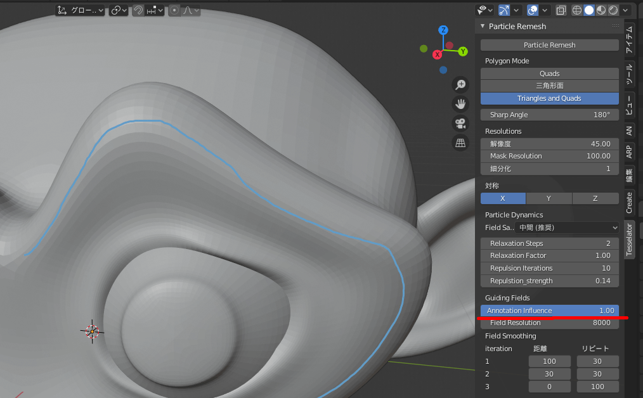Toggle Z symmetry
643x398 pixels.
pyautogui.click(x=595, y=198)
